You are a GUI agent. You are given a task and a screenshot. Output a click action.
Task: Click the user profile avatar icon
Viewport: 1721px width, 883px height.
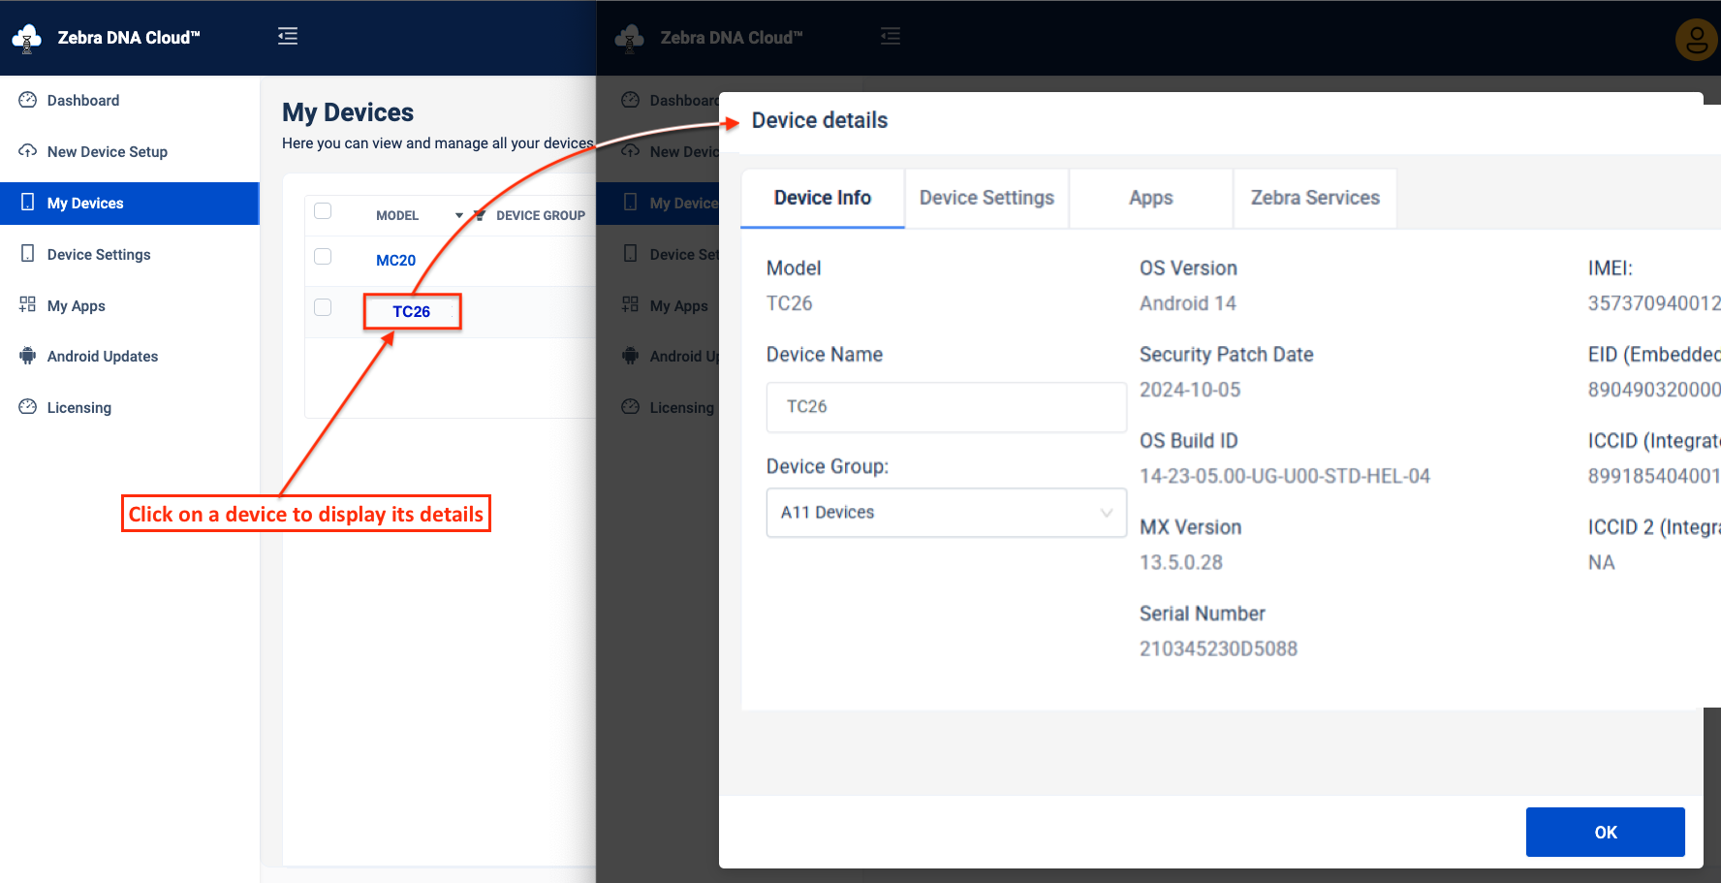click(x=1696, y=40)
